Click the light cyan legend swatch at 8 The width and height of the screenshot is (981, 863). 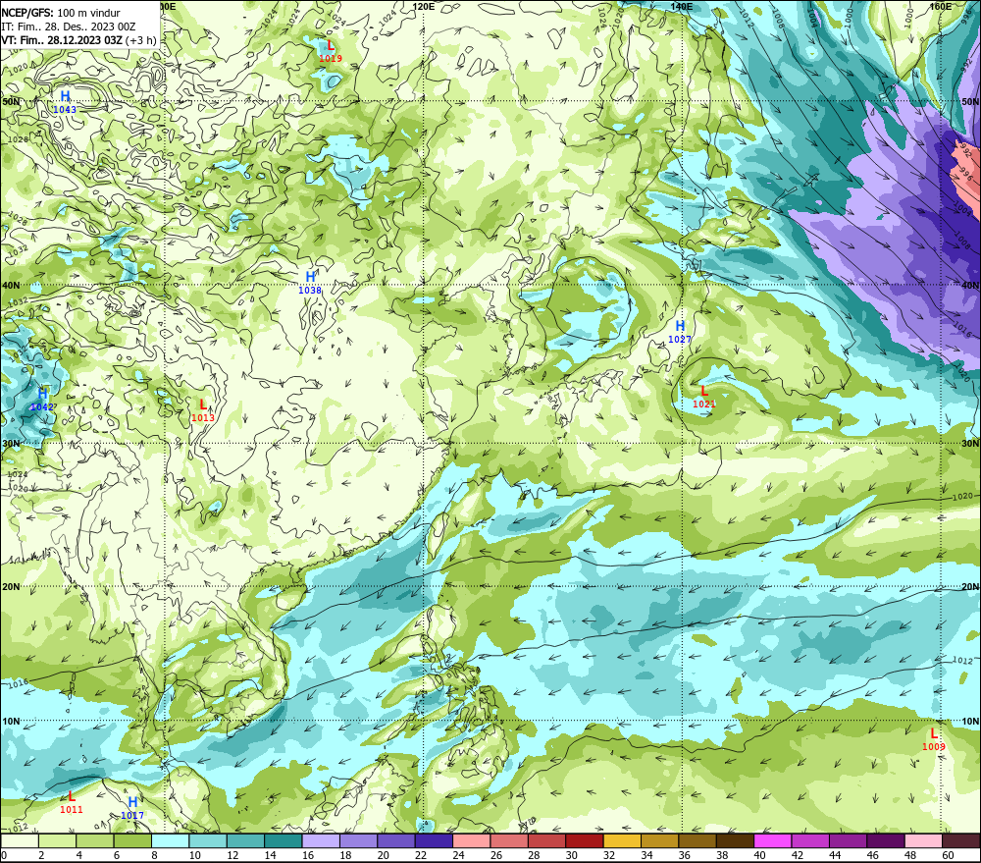(x=170, y=840)
